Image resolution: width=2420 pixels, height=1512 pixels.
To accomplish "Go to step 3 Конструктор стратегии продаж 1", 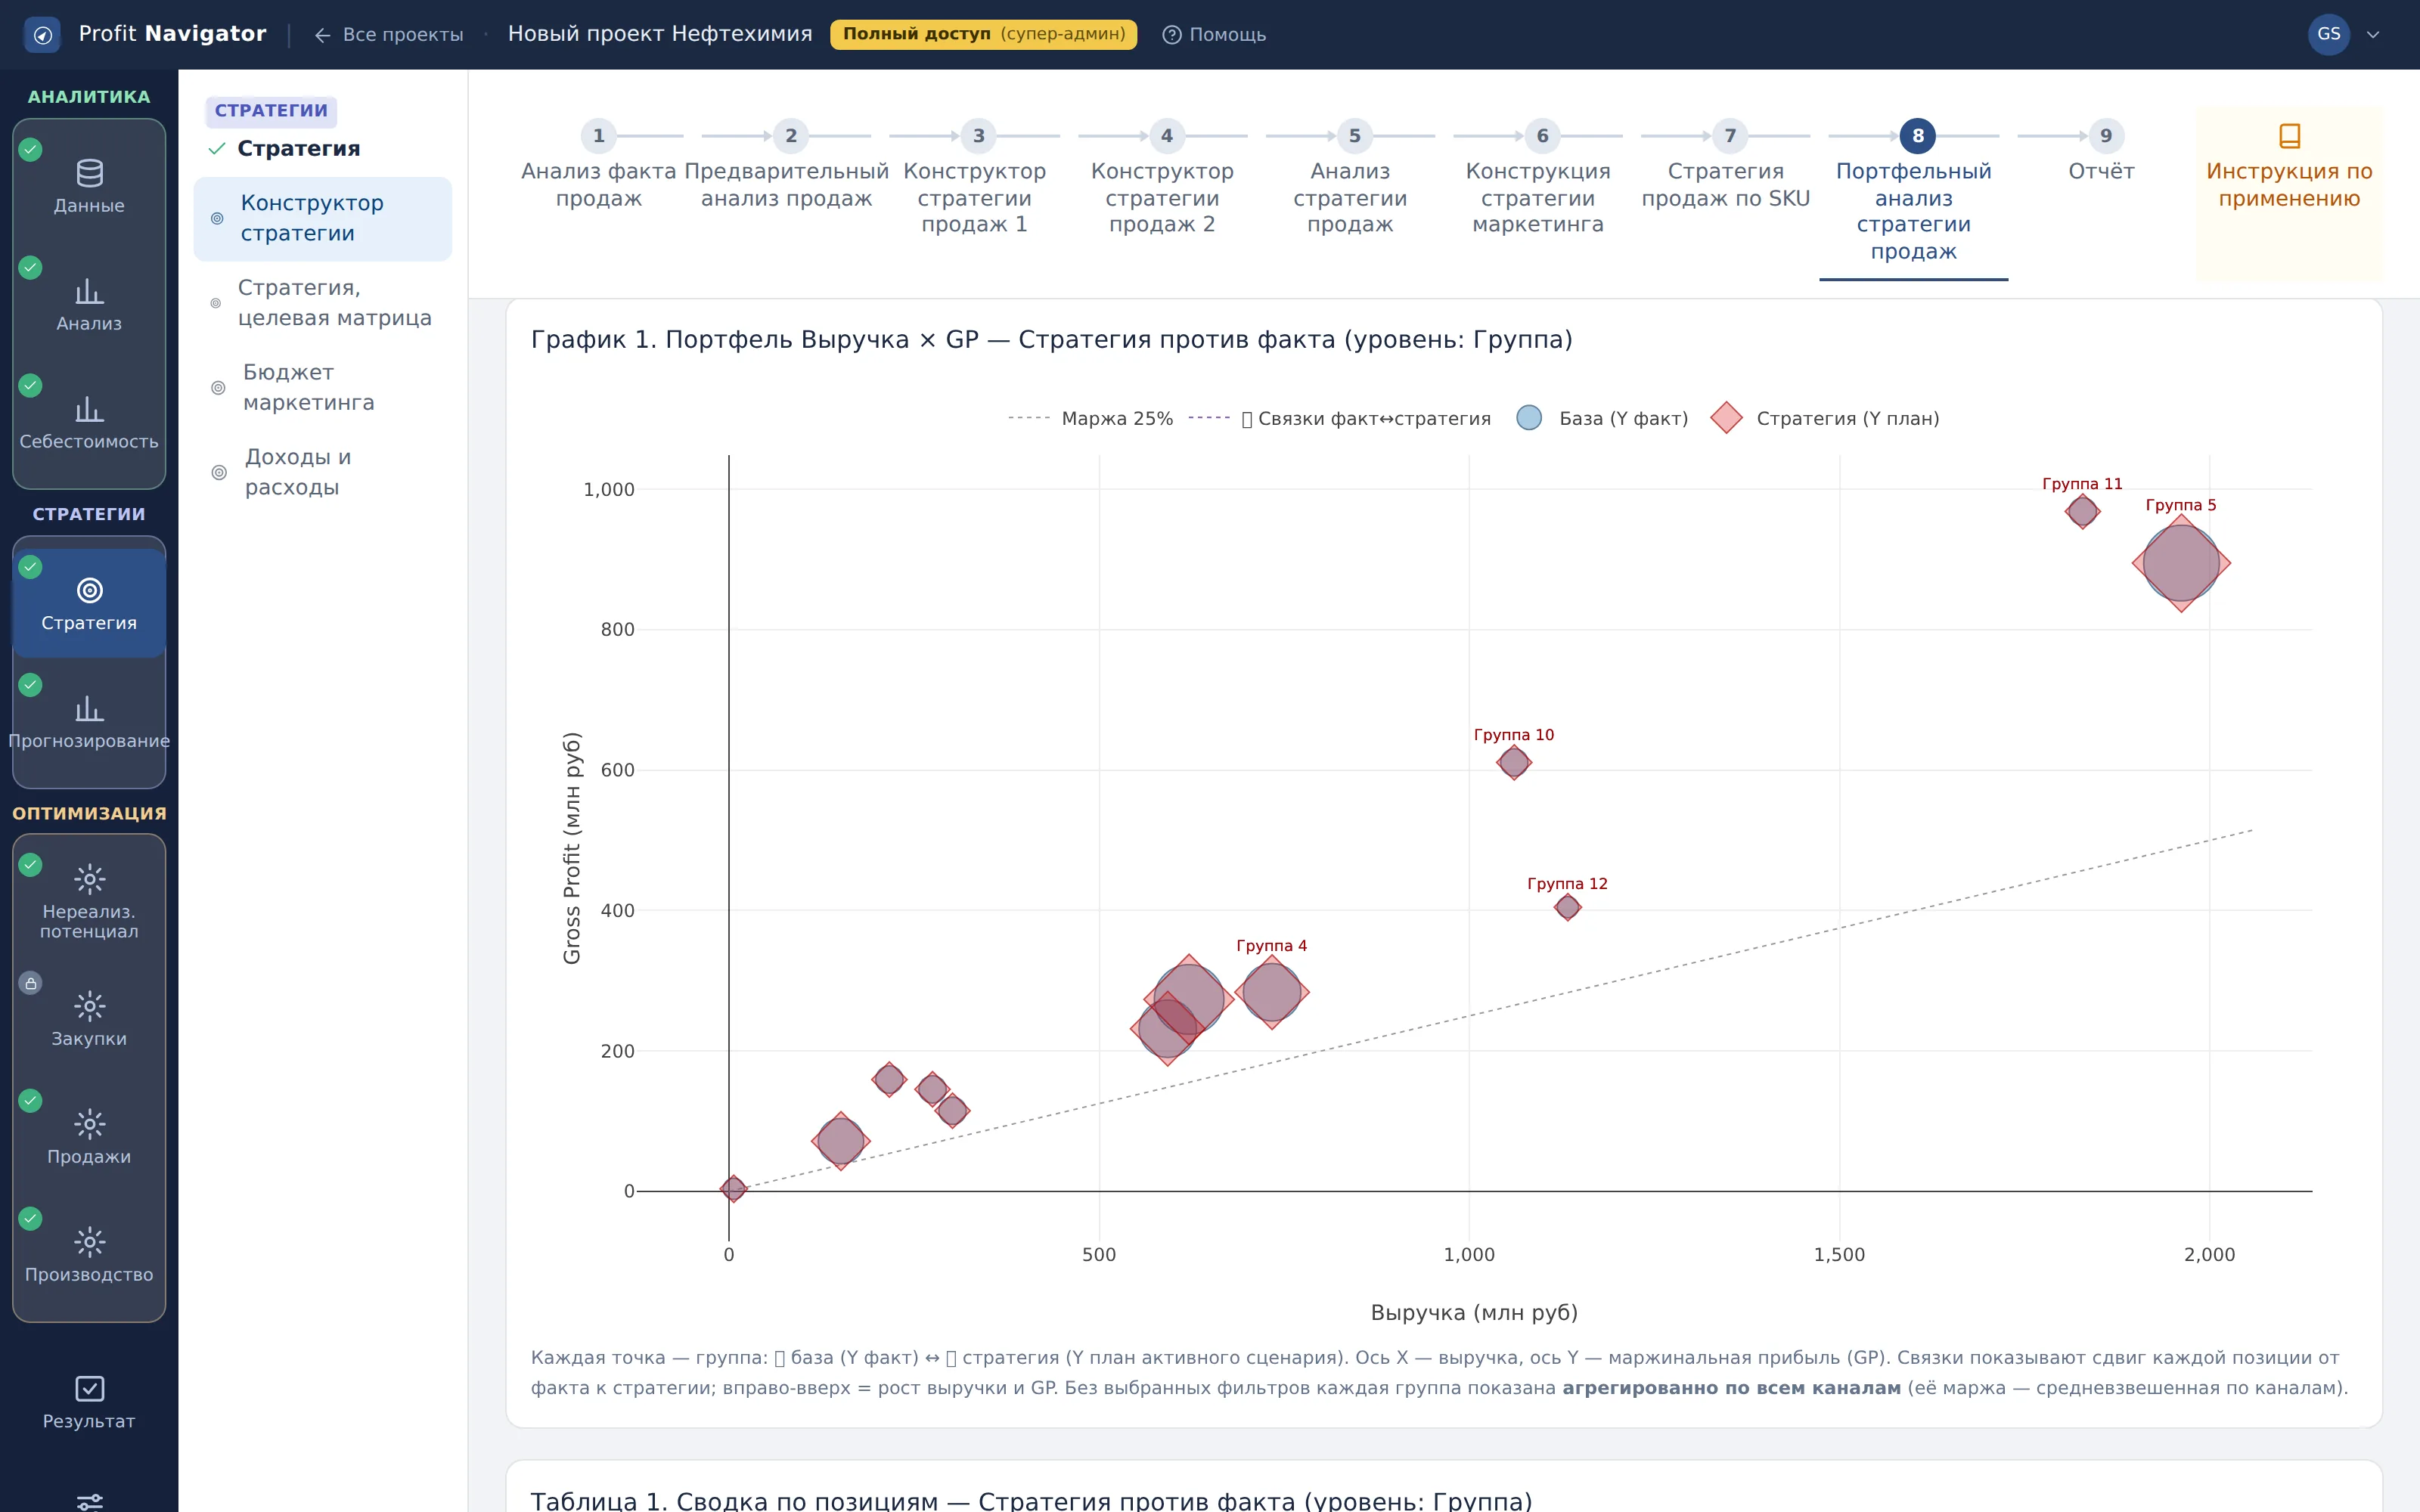I will click(x=974, y=178).
